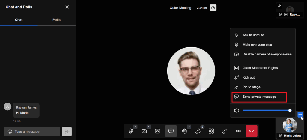Choose Grant Moderator Rights option
307x140 pixels.
tap(260, 68)
